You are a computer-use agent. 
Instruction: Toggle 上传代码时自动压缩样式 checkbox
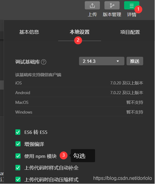coord(18,179)
